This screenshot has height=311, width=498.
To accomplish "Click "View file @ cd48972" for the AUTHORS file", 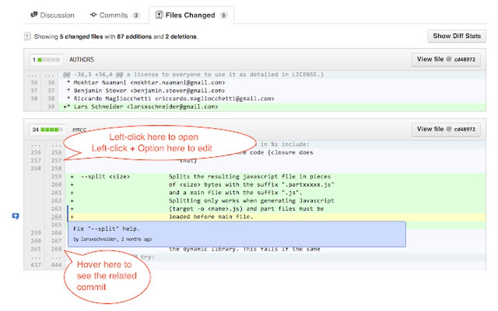I will point(445,59).
